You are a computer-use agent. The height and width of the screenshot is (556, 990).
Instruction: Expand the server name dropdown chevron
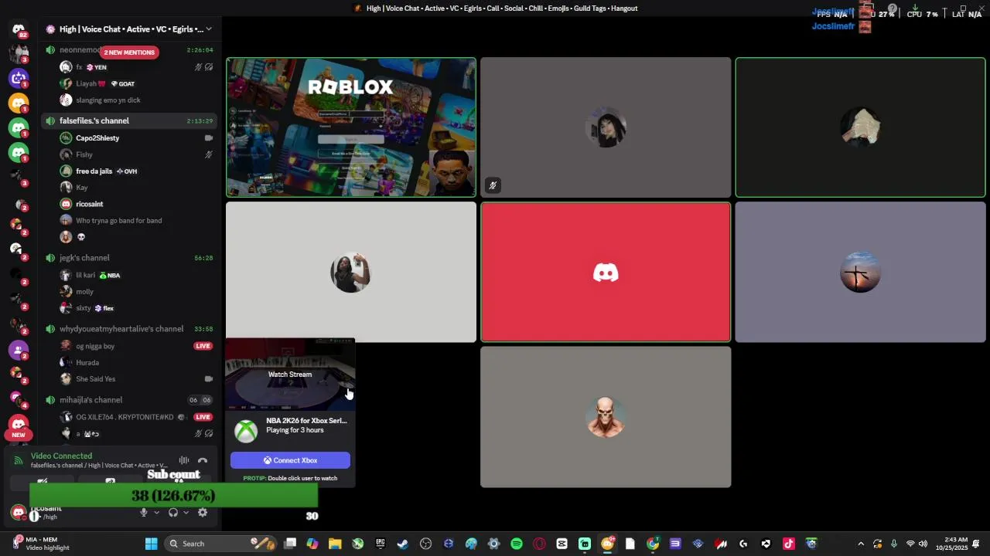[x=208, y=29]
